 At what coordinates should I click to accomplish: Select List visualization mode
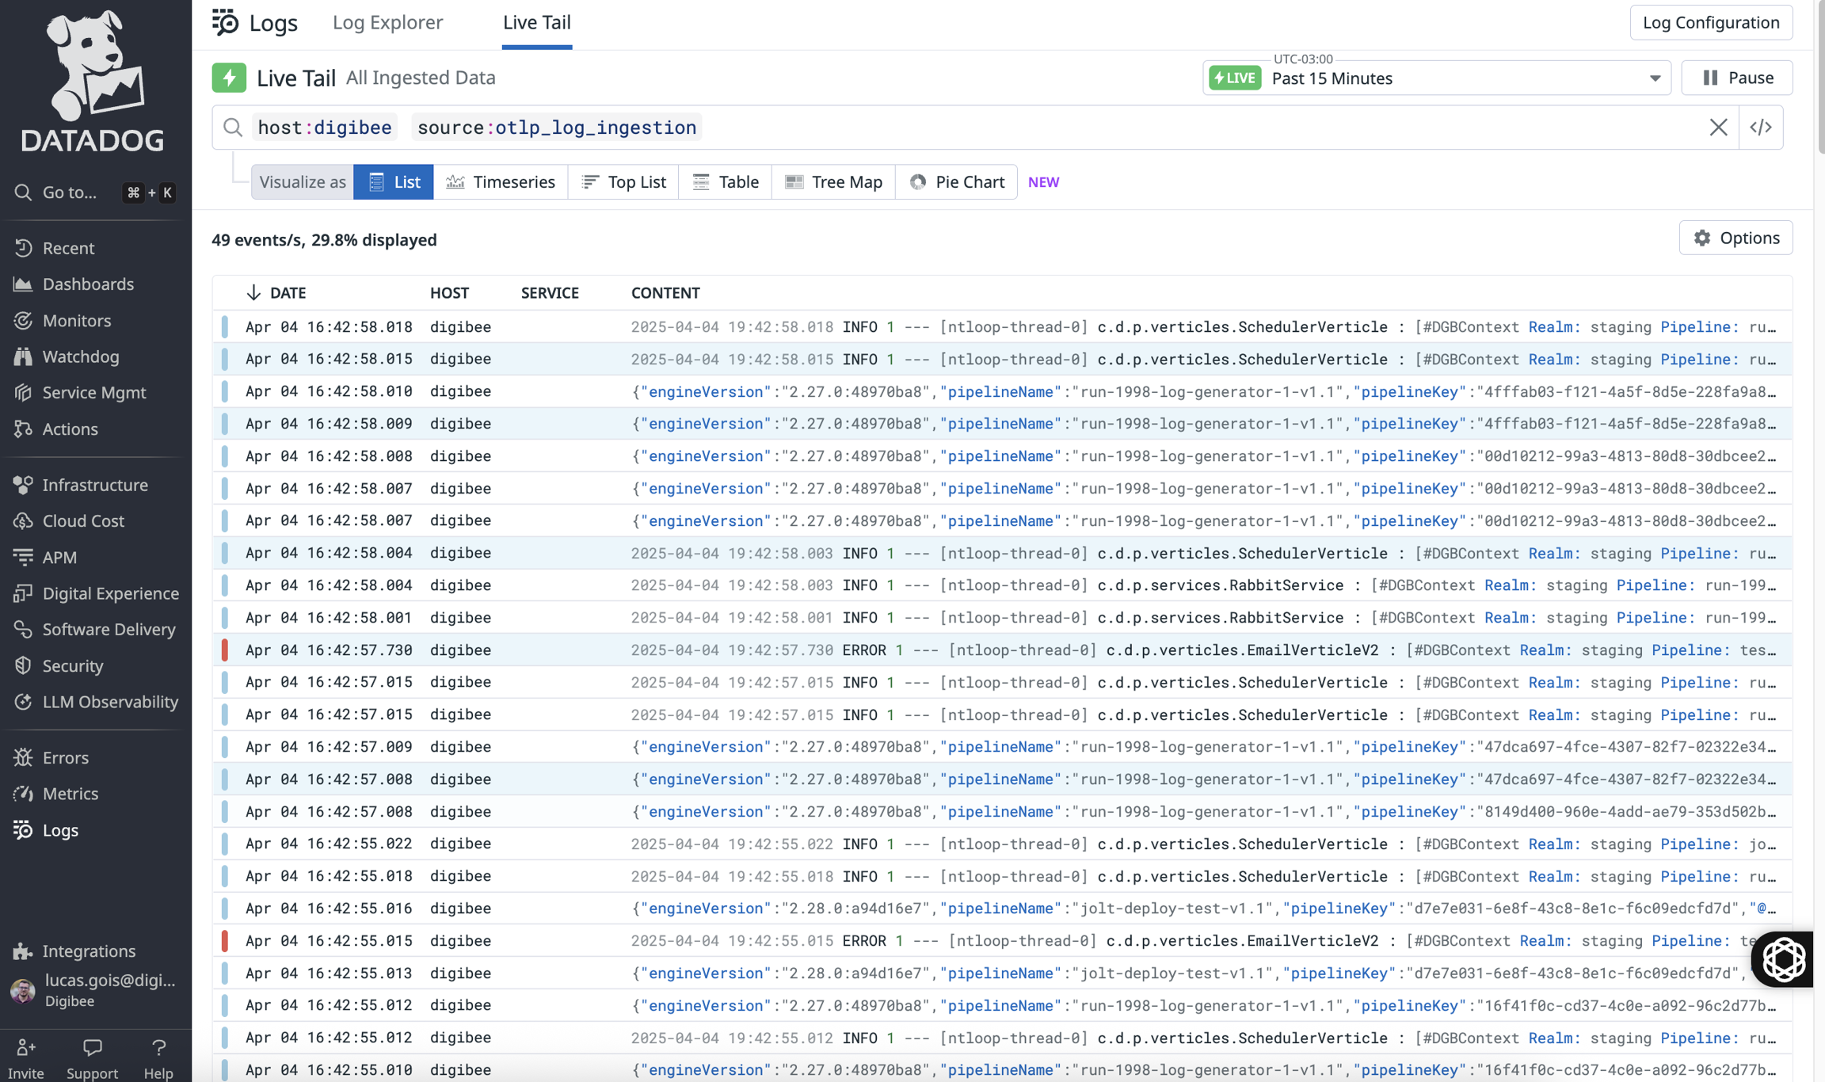[394, 182]
